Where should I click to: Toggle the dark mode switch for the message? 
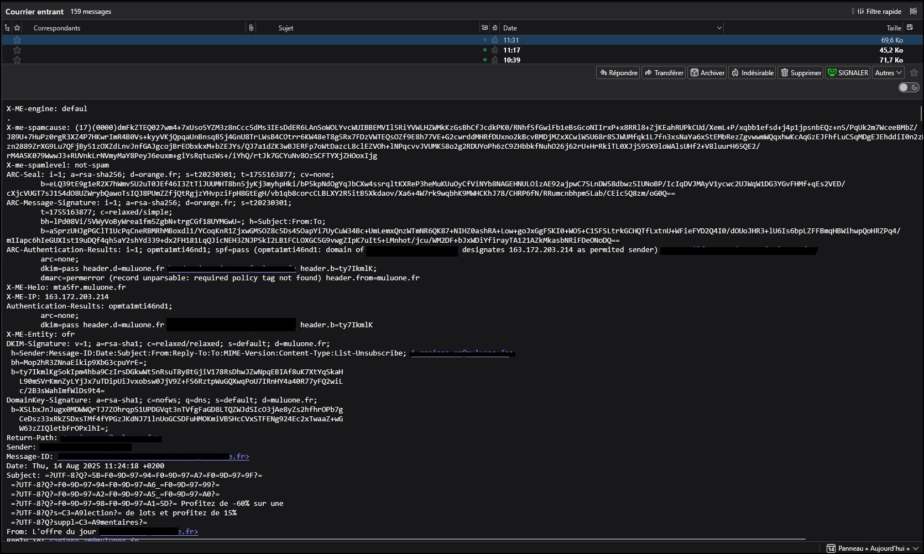tap(908, 87)
